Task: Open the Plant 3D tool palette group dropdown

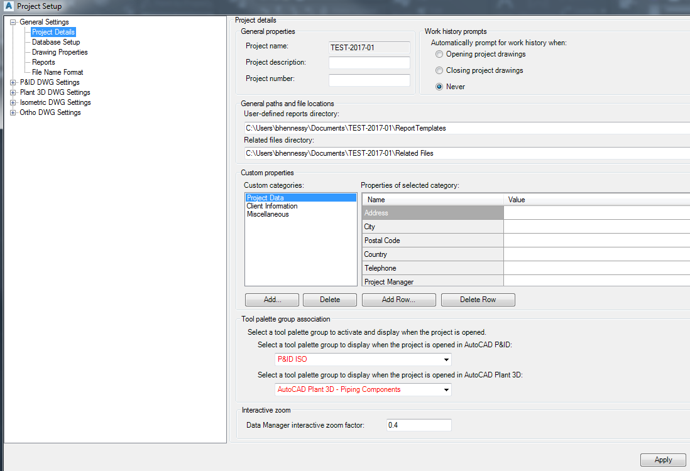Action: [x=446, y=389]
